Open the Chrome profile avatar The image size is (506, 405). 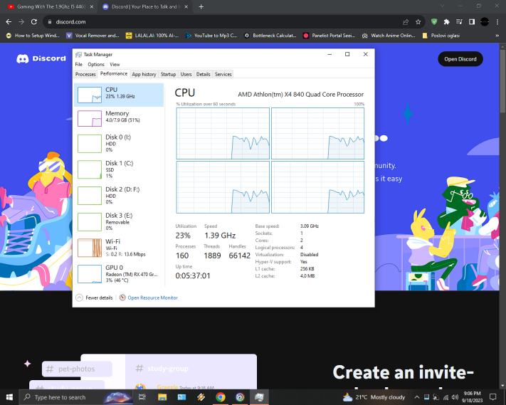[x=485, y=21]
